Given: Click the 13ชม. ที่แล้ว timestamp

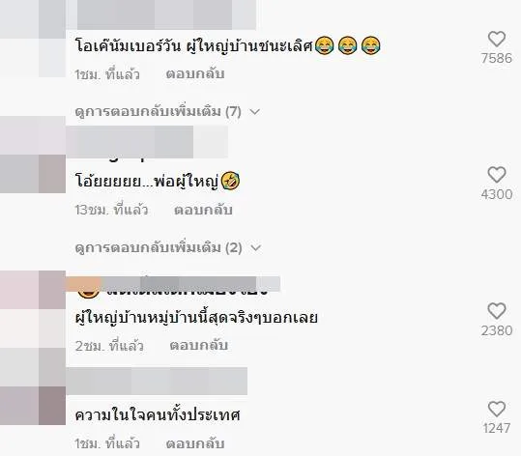Looking at the screenshot, I should click(x=111, y=210).
